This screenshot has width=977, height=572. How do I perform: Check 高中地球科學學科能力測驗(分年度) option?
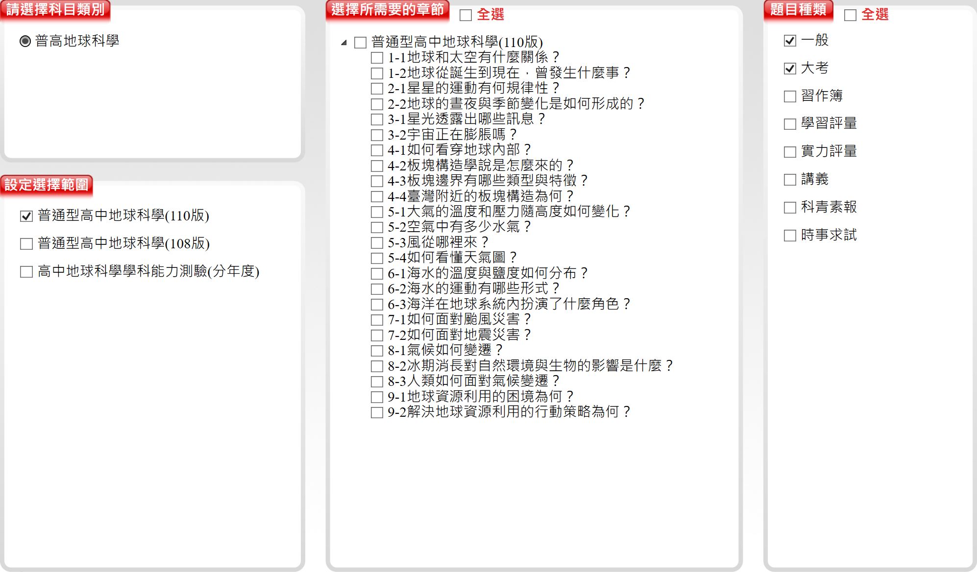pos(26,272)
